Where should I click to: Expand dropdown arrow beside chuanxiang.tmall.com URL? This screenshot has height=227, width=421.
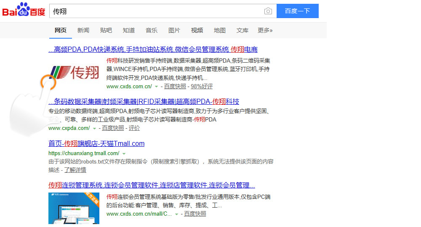[x=124, y=153]
